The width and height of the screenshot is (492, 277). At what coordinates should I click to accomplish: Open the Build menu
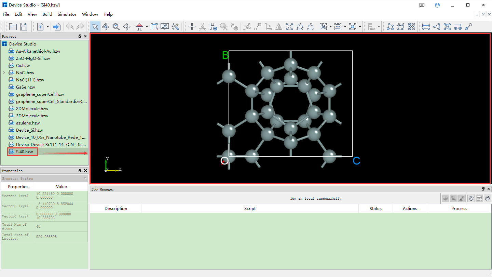click(47, 14)
